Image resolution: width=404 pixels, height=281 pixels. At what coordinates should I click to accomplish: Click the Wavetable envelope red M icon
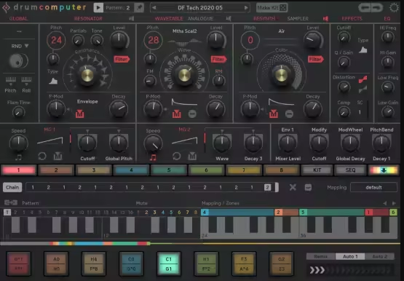click(176, 114)
